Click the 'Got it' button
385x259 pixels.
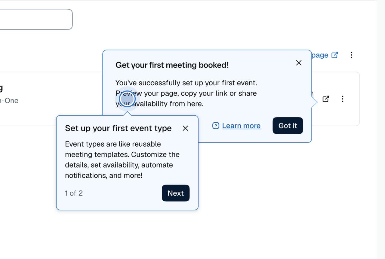[x=288, y=126]
